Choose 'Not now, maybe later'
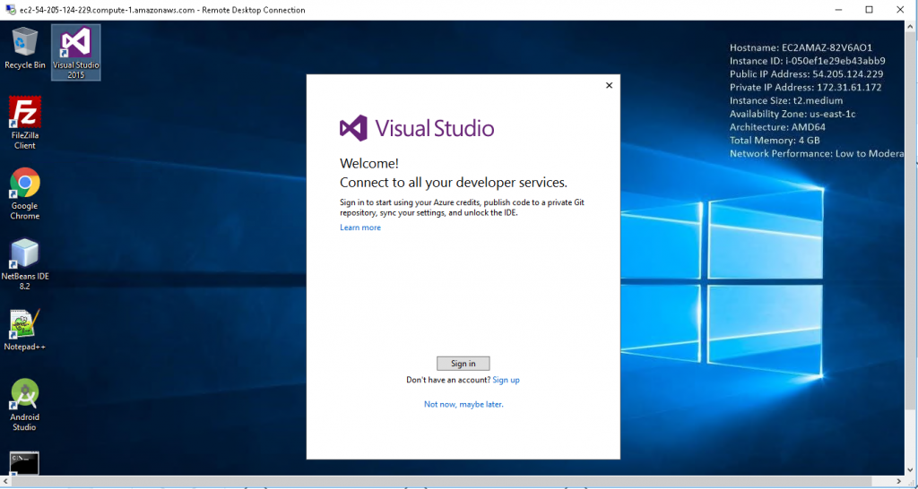 (463, 405)
